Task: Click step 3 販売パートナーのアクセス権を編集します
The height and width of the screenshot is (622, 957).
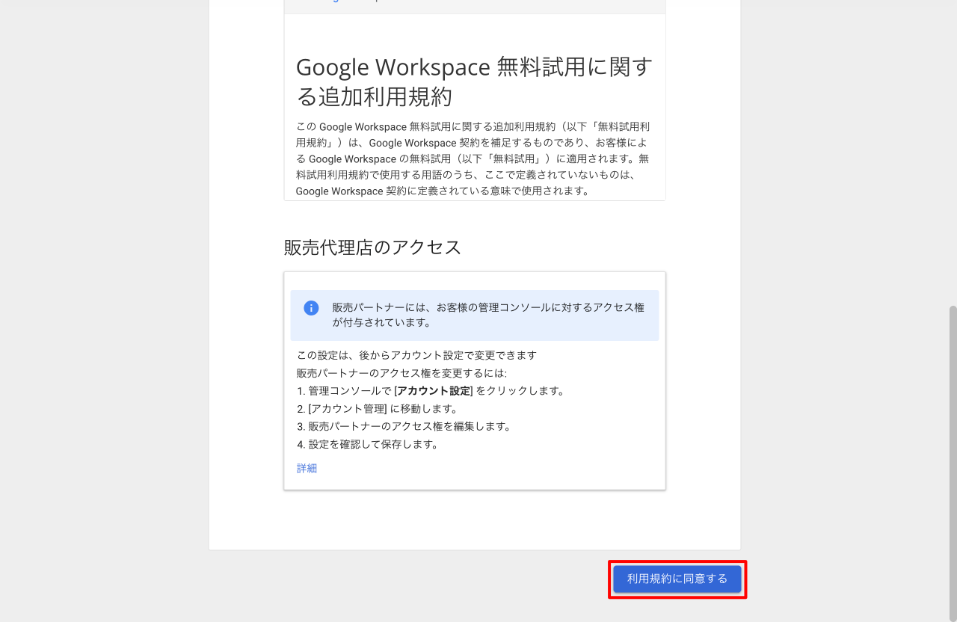Action: click(404, 426)
